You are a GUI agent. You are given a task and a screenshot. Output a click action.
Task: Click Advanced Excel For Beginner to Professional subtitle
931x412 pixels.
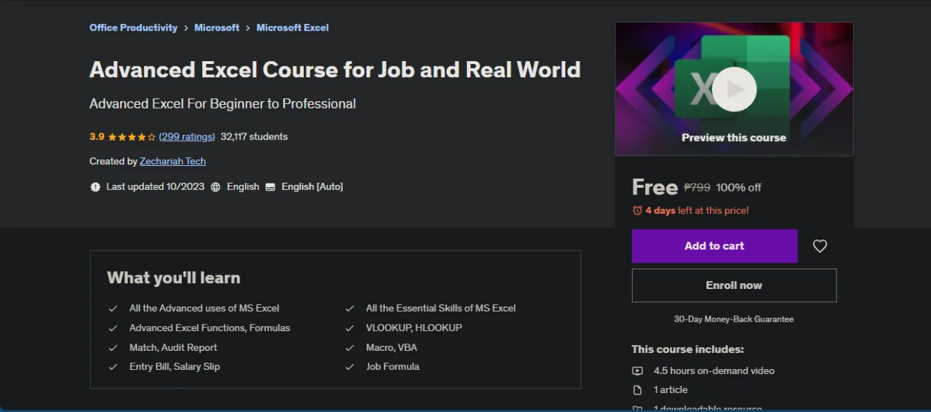(223, 104)
